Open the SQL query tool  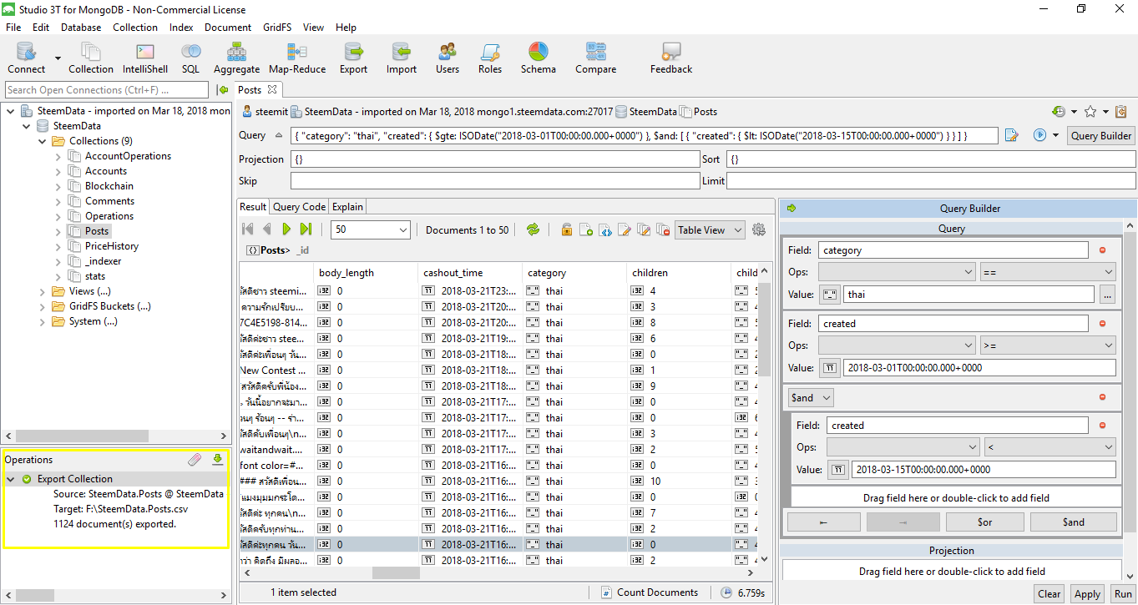[190, 58]
